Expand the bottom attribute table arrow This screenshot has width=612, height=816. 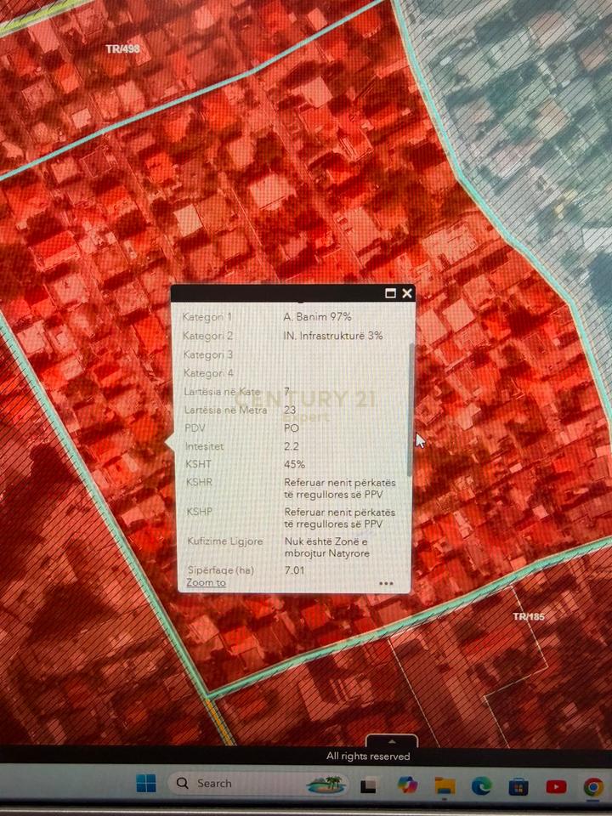392,741
